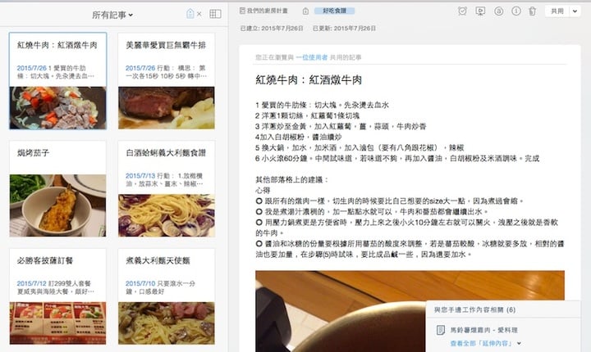Click the note title 紅燒牛肉：紅酒燉牛肉 field
591x352 pixels.
[309, 79]
